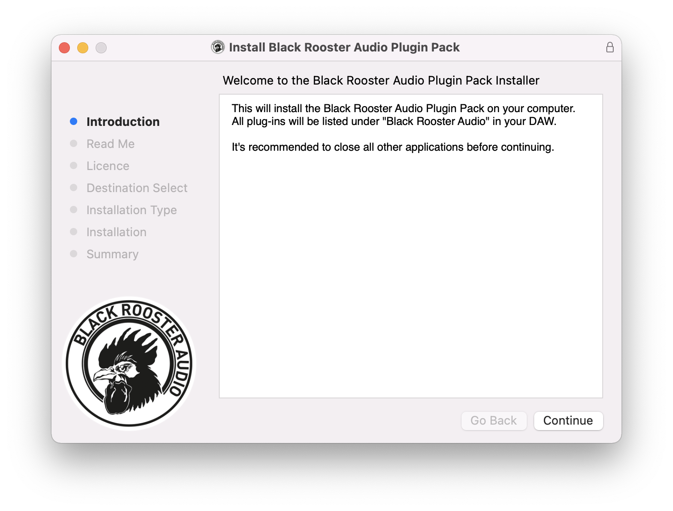Click the rooster icon beside window title
This screenshot has width=673, height=511.
tap(218, 47)
